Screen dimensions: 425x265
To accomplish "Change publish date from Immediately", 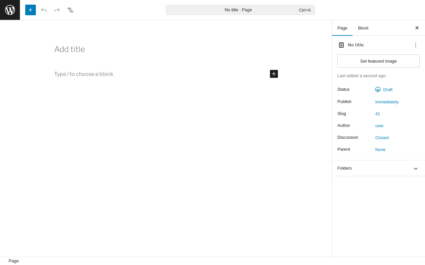I will click(x=387, y=102).
